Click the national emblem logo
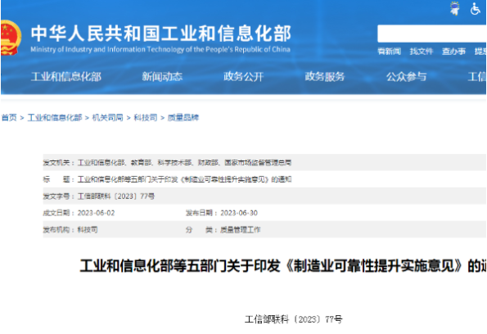487x334 pixels. (x=11, y=38)
